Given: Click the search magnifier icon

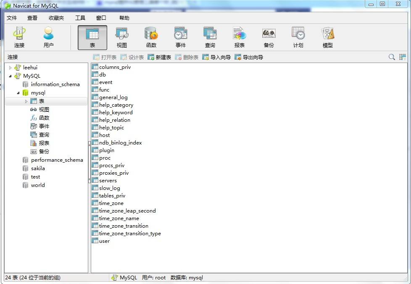Looking at the screenshot, I should (x=392, y=57).
